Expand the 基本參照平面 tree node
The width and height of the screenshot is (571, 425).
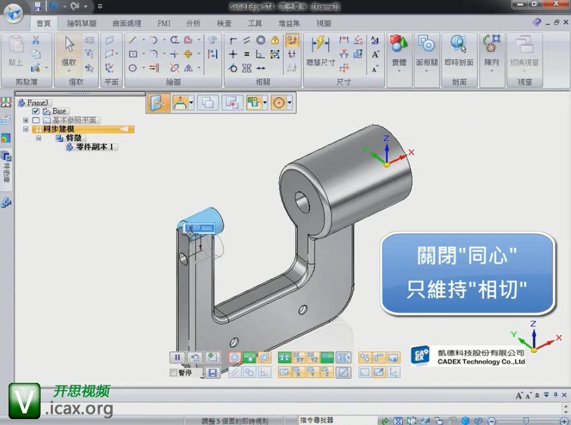click(x=26, y=121)
